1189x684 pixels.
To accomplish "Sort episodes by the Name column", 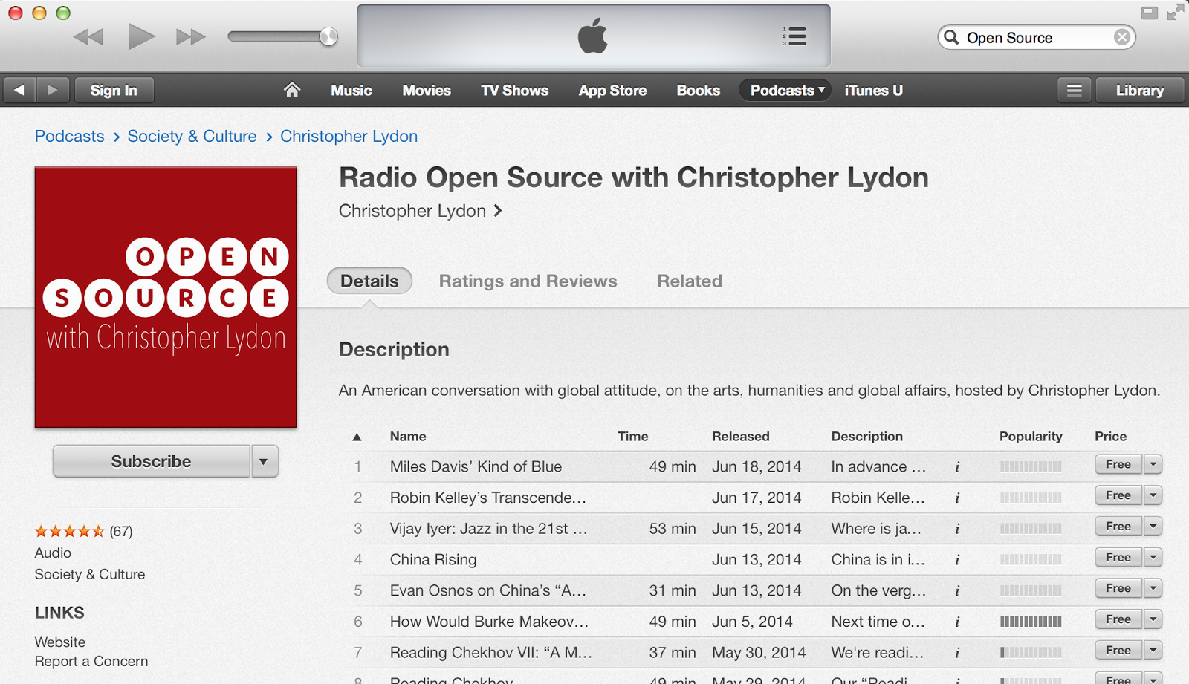I will click(x=408, y=437).
